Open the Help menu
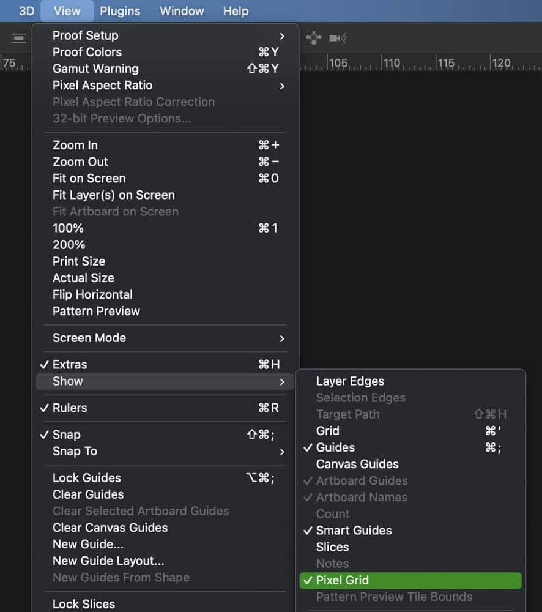This screenshot has width=542, height=612. click(x=236, y=11)
